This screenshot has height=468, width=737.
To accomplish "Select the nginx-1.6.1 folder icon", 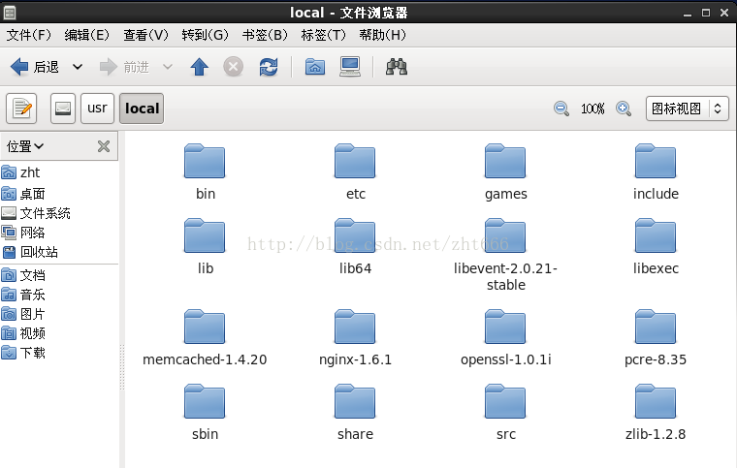I will [355, 327].
